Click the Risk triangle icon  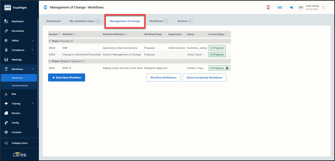pyautogui.click(x=6, y=94)
